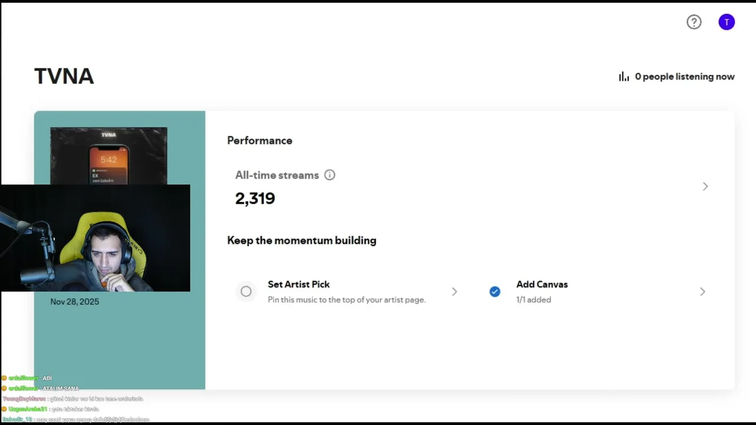The height and width of the screenshot is (425, 756).
Task: Open the help question mark icon
Action: 694,22
